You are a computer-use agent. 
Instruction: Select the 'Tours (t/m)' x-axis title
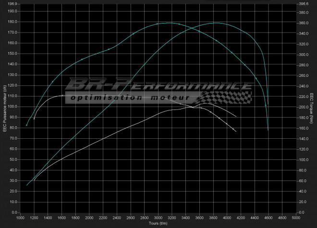158,224
